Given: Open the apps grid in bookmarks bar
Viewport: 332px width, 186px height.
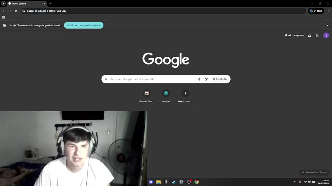Looking at the screenshot, I should click(x=3, y=17).
